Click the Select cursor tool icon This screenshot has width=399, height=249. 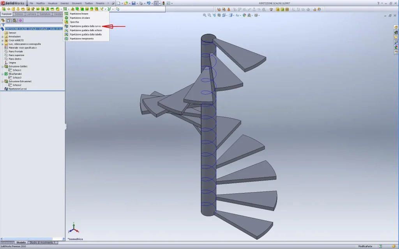(x=156, y=3)
